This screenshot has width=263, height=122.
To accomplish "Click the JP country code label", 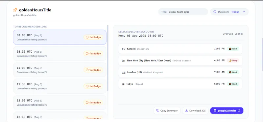I will [123, 84].
